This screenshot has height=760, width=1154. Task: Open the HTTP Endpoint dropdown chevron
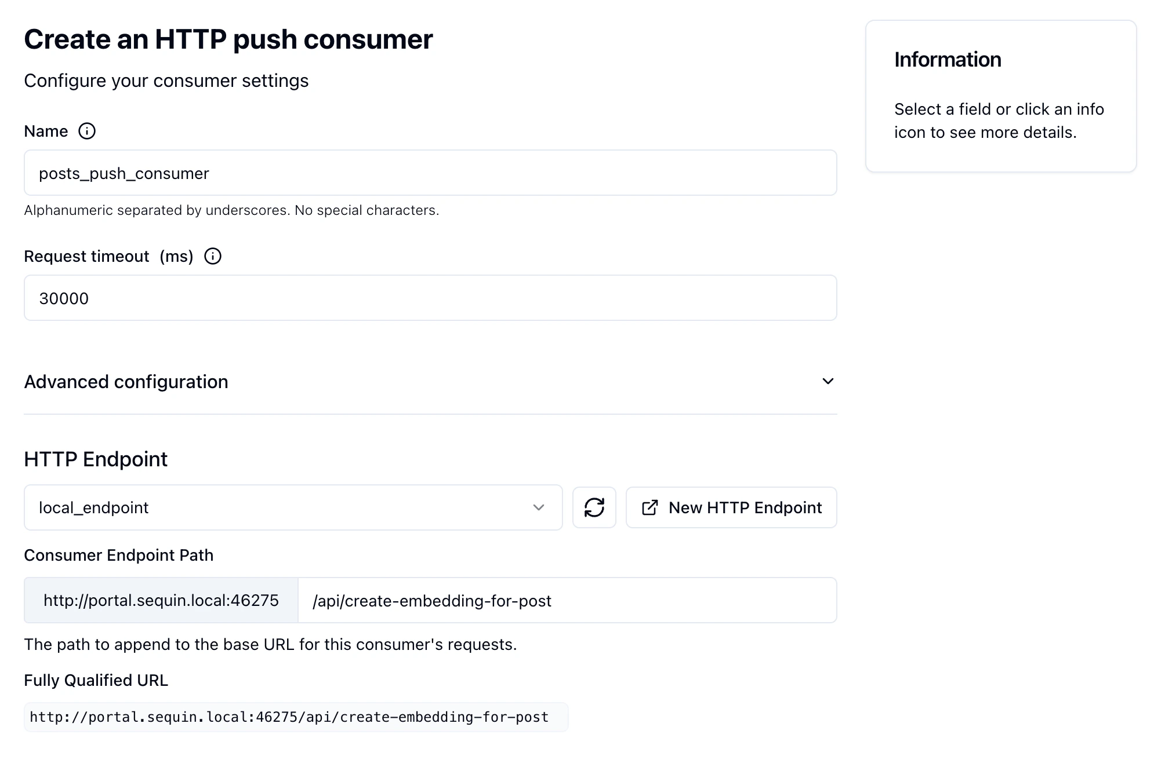(x=539, y=507)
